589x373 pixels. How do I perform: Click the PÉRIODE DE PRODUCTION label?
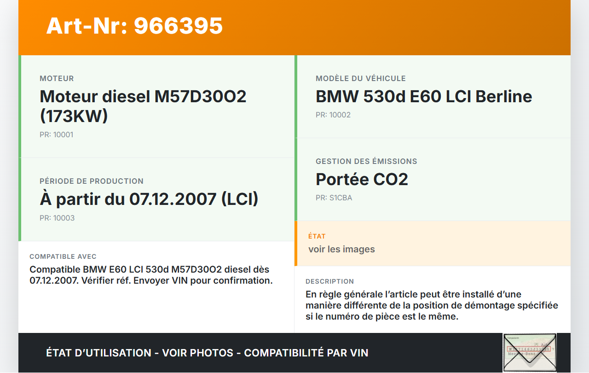pos(92,181)
